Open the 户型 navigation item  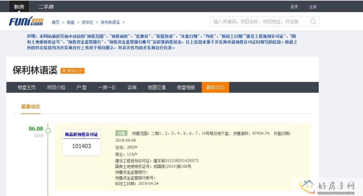point(81,87)
